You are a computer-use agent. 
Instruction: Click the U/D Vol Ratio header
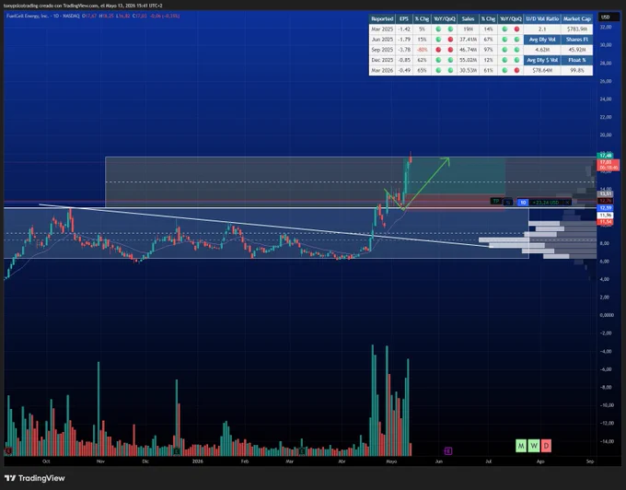[541, 18]
